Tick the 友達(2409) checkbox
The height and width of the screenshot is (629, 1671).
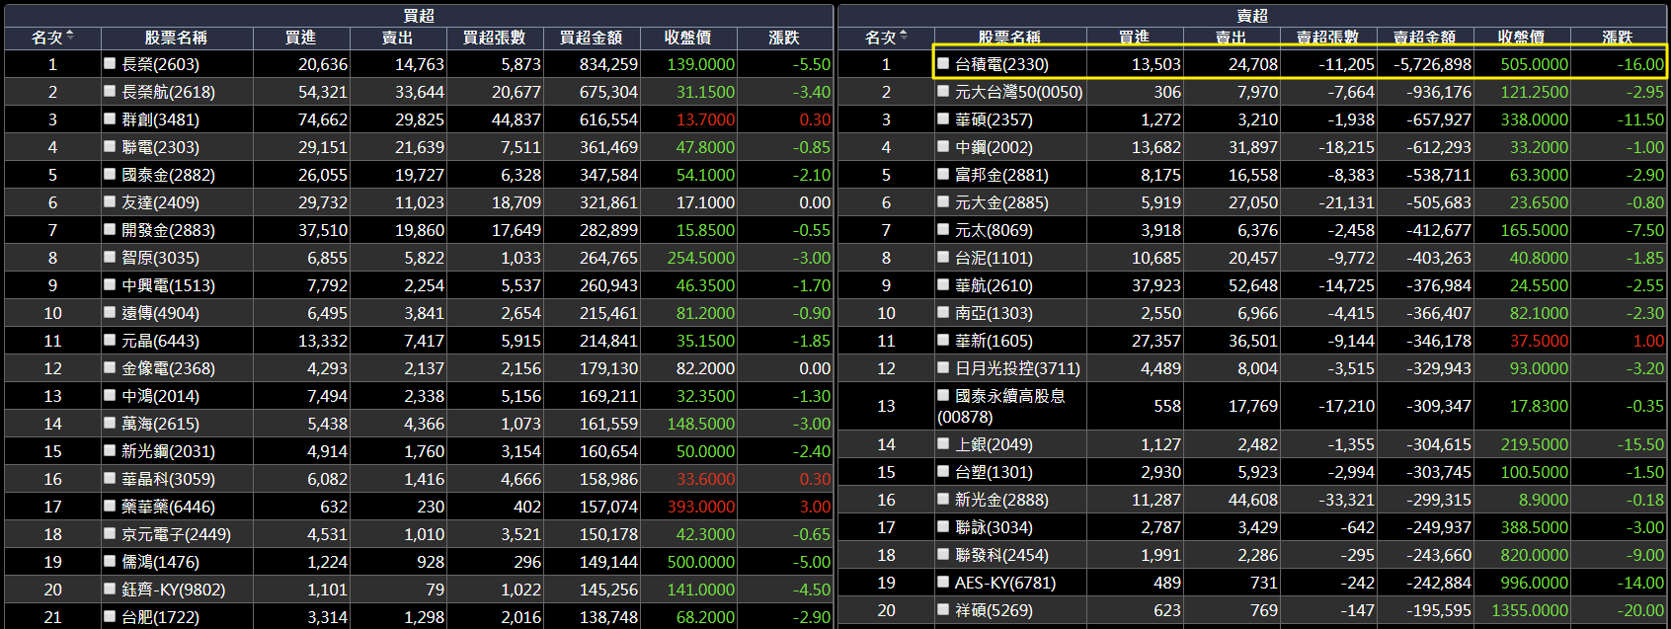[x=110, y=201]
